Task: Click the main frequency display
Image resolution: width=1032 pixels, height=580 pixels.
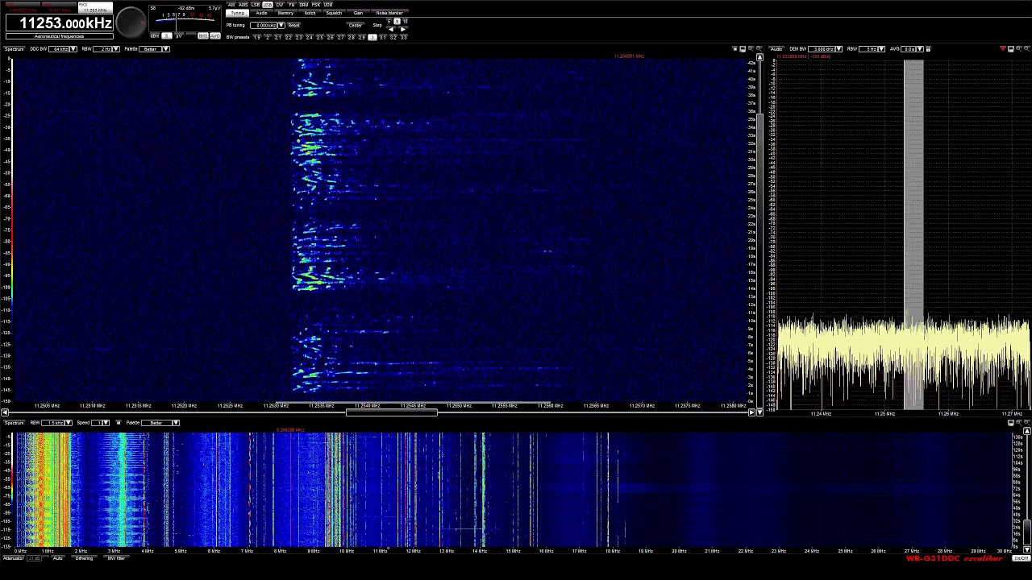Action: (60, 23)
